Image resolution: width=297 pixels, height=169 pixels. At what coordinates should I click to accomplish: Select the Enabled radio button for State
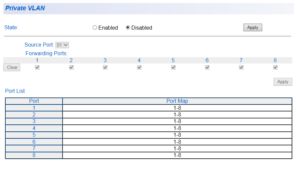pyautogui.click(x=95, y=28)
